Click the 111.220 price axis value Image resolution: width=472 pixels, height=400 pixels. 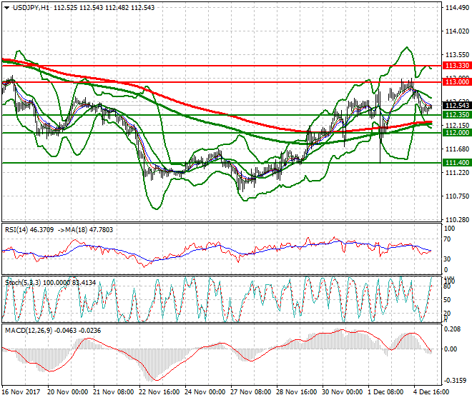(457, 173)
